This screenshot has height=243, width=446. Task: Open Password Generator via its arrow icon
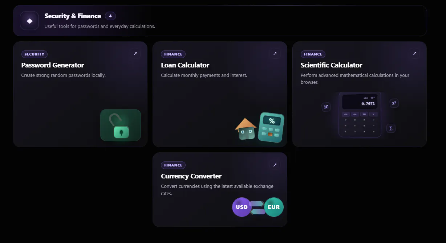pyautogui.click(x=135, y=54)
